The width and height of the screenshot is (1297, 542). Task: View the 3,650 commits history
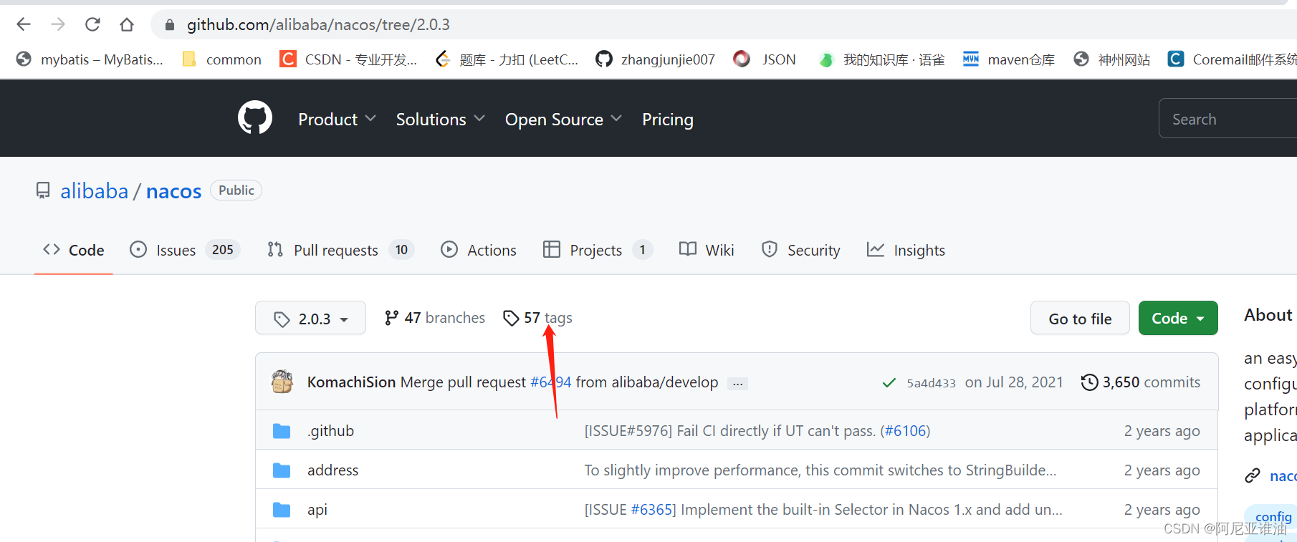(1141, 382)
